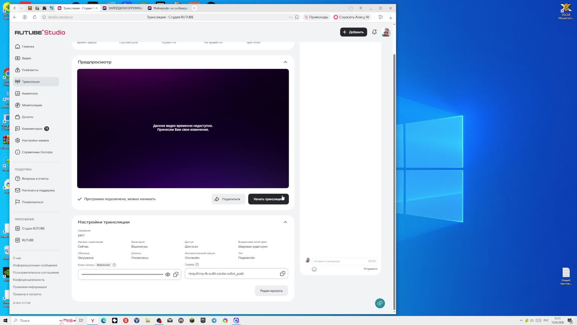Open Аналитика in the sidebar
The width and height of the screenshot is (577, 325).
(x=29, y=94)
